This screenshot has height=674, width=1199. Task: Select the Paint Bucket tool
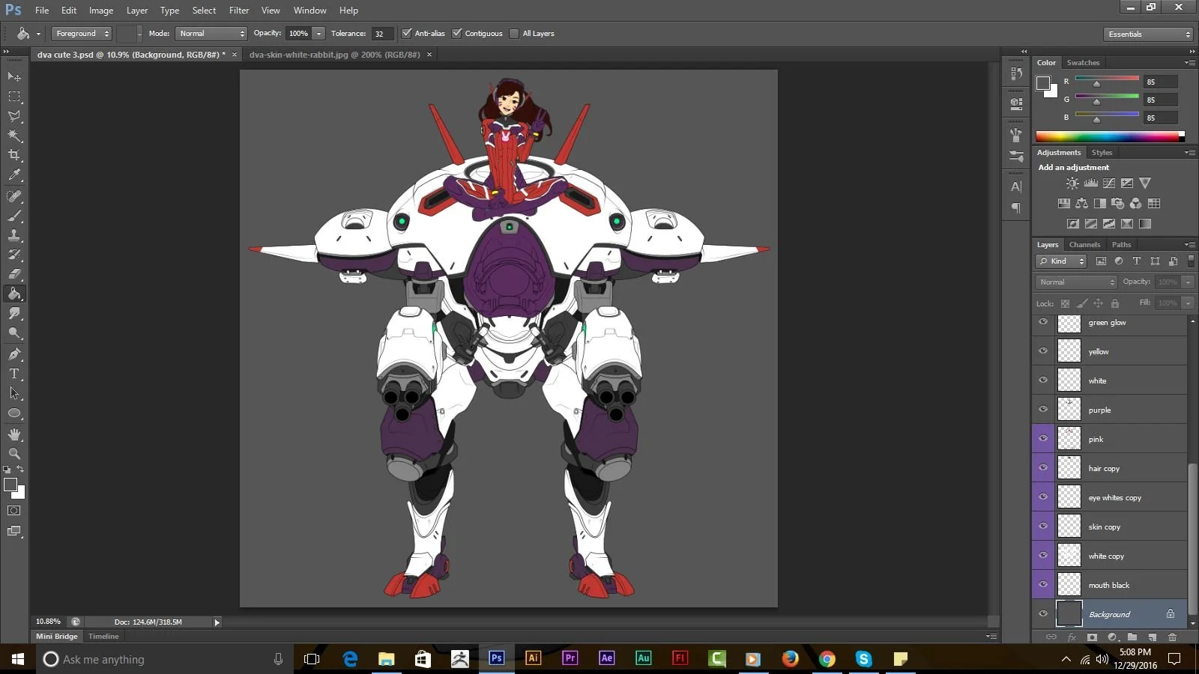click(x=14, y=294)
